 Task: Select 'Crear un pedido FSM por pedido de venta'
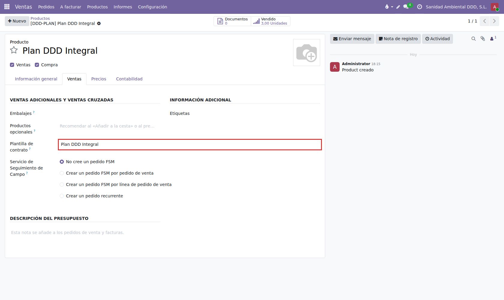click(x=62, y=173)
